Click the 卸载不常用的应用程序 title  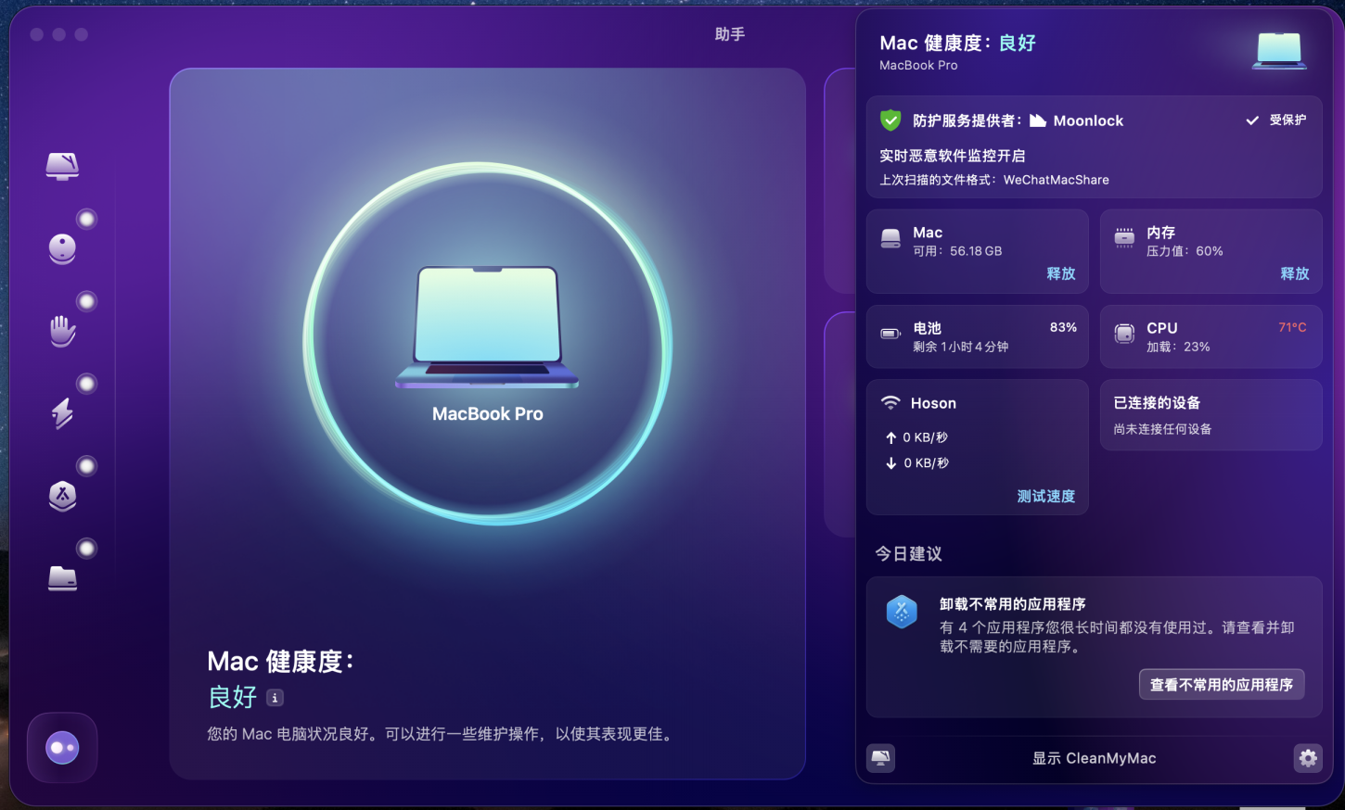pyautogui.click(x=1013, y=604)
